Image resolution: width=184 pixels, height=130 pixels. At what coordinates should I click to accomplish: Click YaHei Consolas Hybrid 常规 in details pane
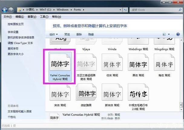[x=81, y=115]
